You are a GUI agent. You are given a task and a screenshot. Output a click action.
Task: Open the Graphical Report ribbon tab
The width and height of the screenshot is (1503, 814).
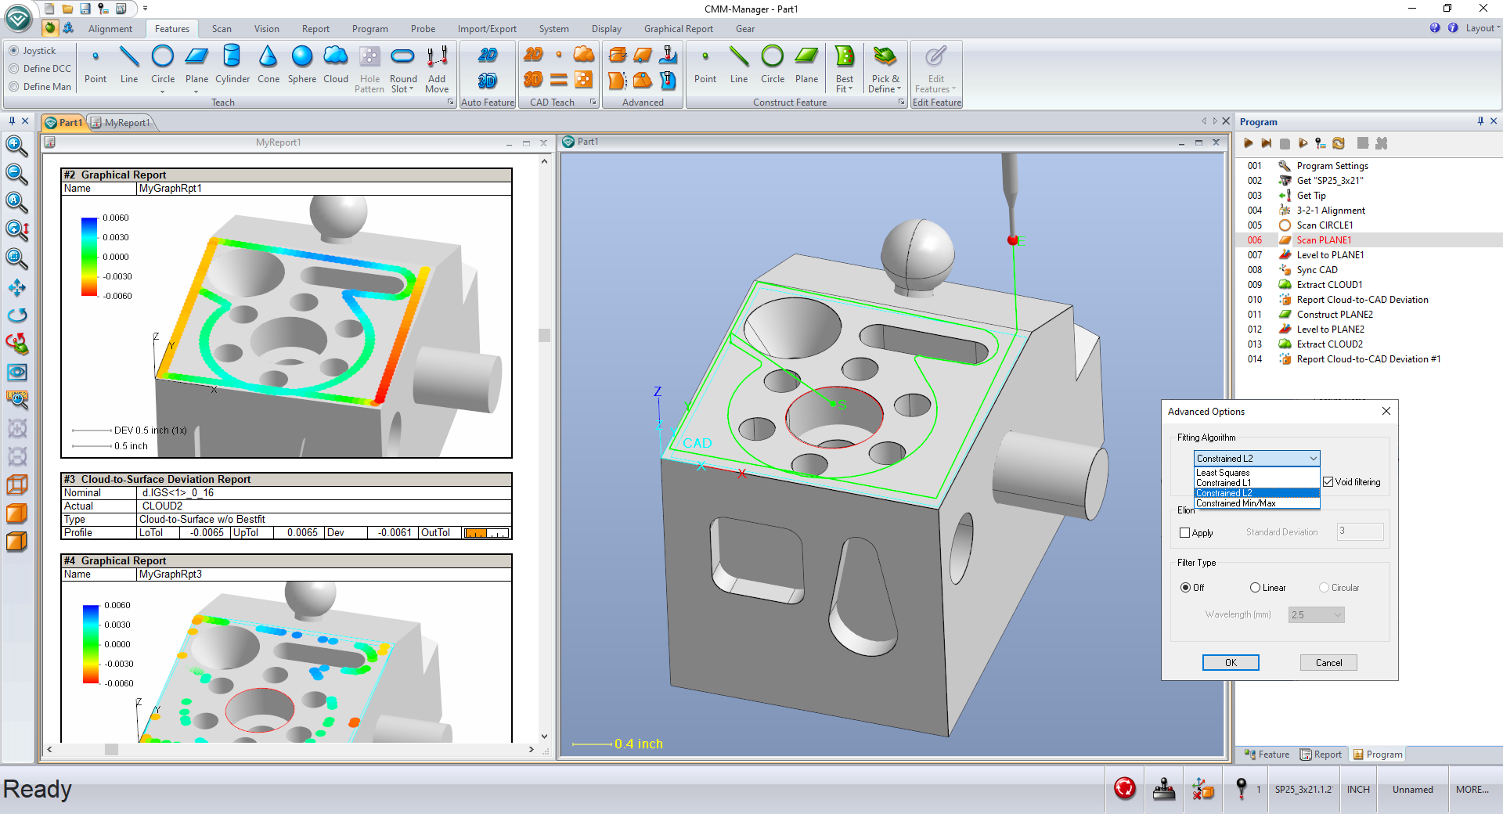679,29
